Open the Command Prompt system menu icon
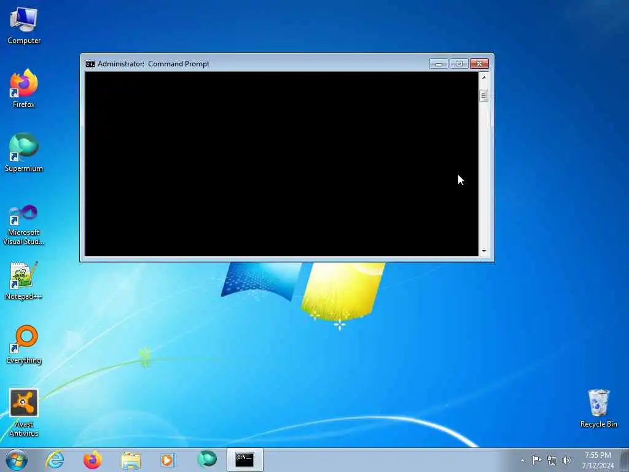Viewport: 629px width, 472px height. pyautogui.click(x=90, y=64)
